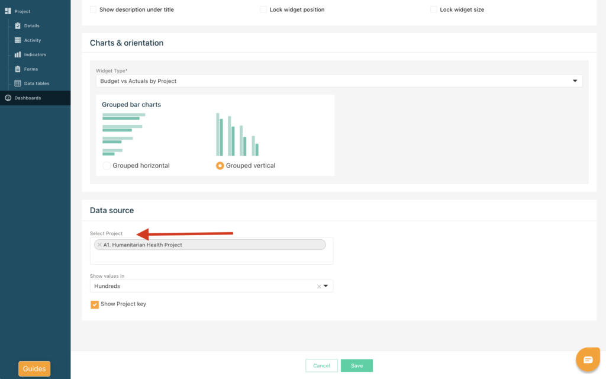Open the chat support bubble
606x379 pixels.
[x=588, y=359]
